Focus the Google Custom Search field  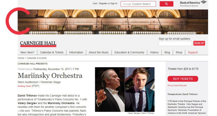click(x=138, y=4)
